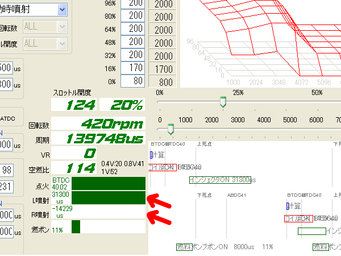Click the lower 計算 blue marker
The width and height of the screenshot is (341, 256).
[288, 206]
